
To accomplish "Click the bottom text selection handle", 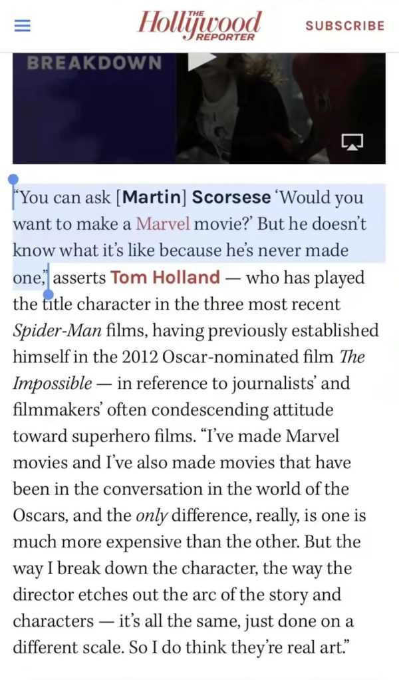I will coord(48,293).
